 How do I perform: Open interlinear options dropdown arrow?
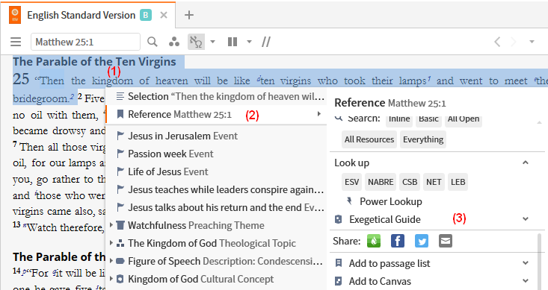212,42
